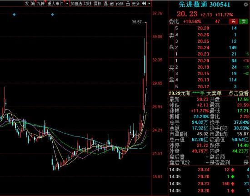Toggle the 简 view button
The width and height of the screenshot is (250, 196).
click(x=33, y=4)
